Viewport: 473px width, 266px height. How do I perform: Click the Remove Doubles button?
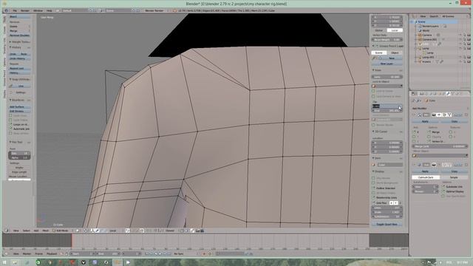20,35
